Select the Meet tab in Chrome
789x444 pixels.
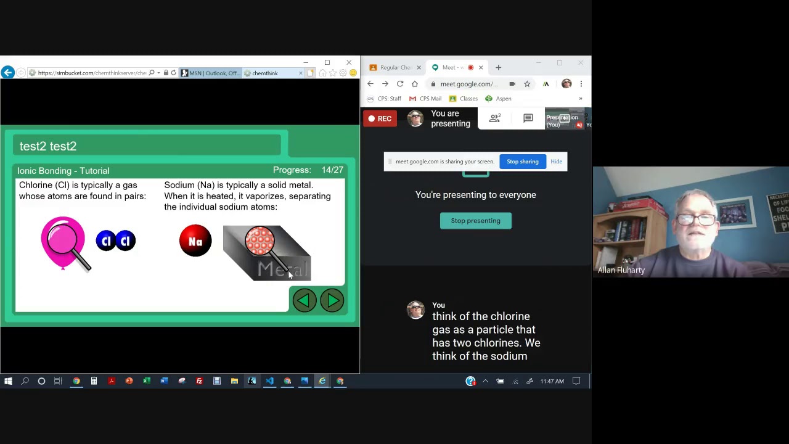point(453,67)
